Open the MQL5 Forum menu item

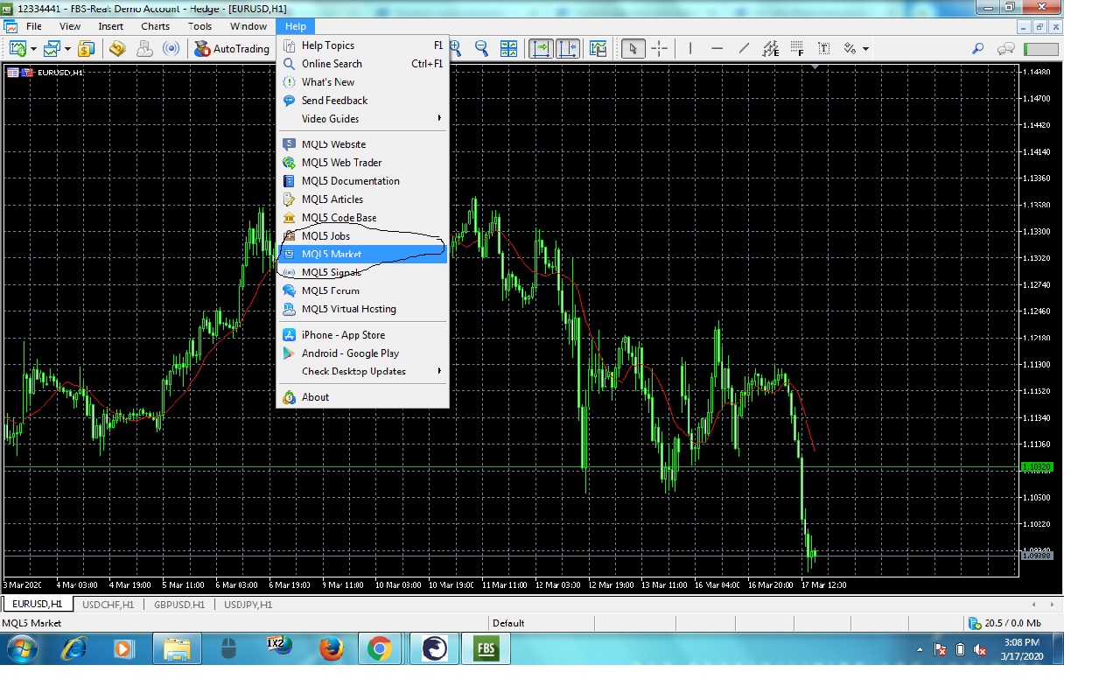point(362,290)
